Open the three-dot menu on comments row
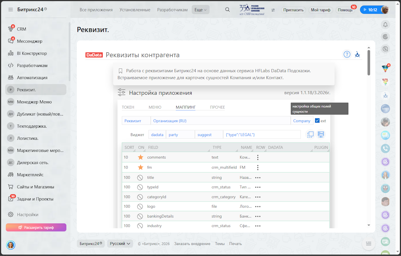Image resolution: width=401 pixels, height=256 pixels. (258, 157)
